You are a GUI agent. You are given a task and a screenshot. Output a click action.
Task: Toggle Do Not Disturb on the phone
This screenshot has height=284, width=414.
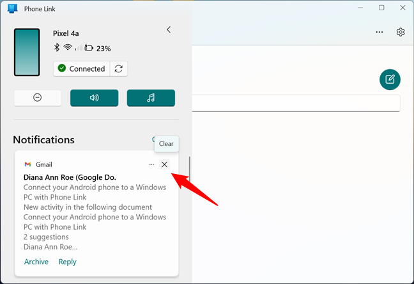38,98
